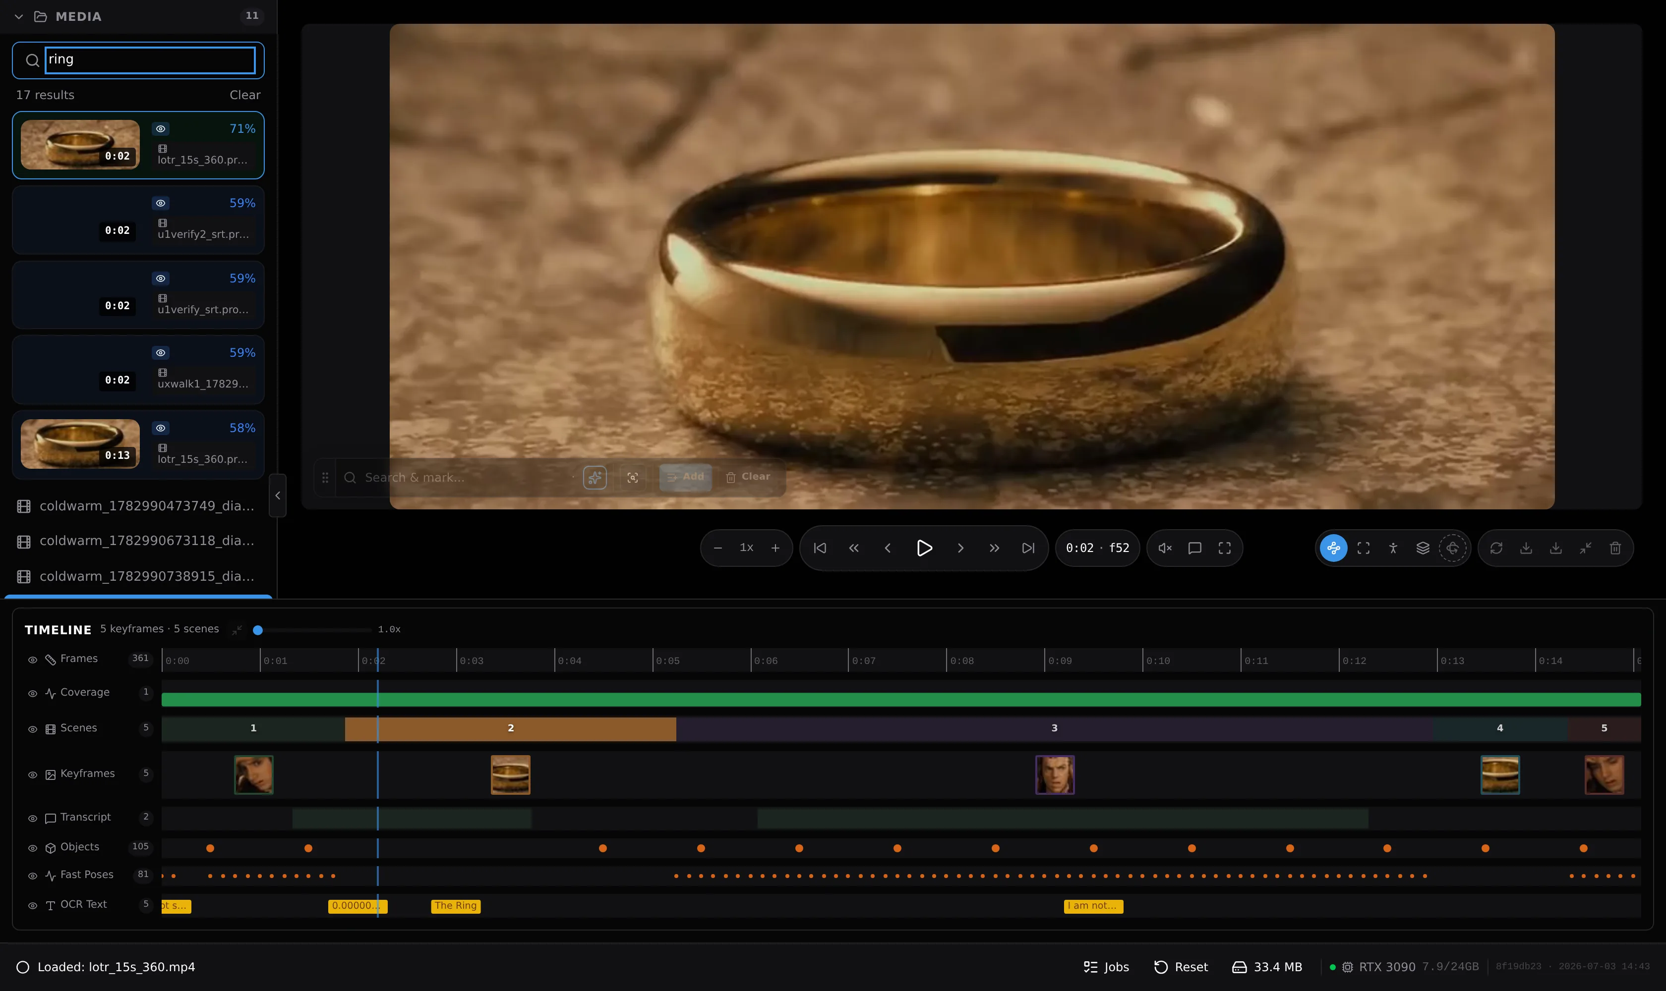Toggle eye icon on u1verify_srt result

(x=160, y=278)
